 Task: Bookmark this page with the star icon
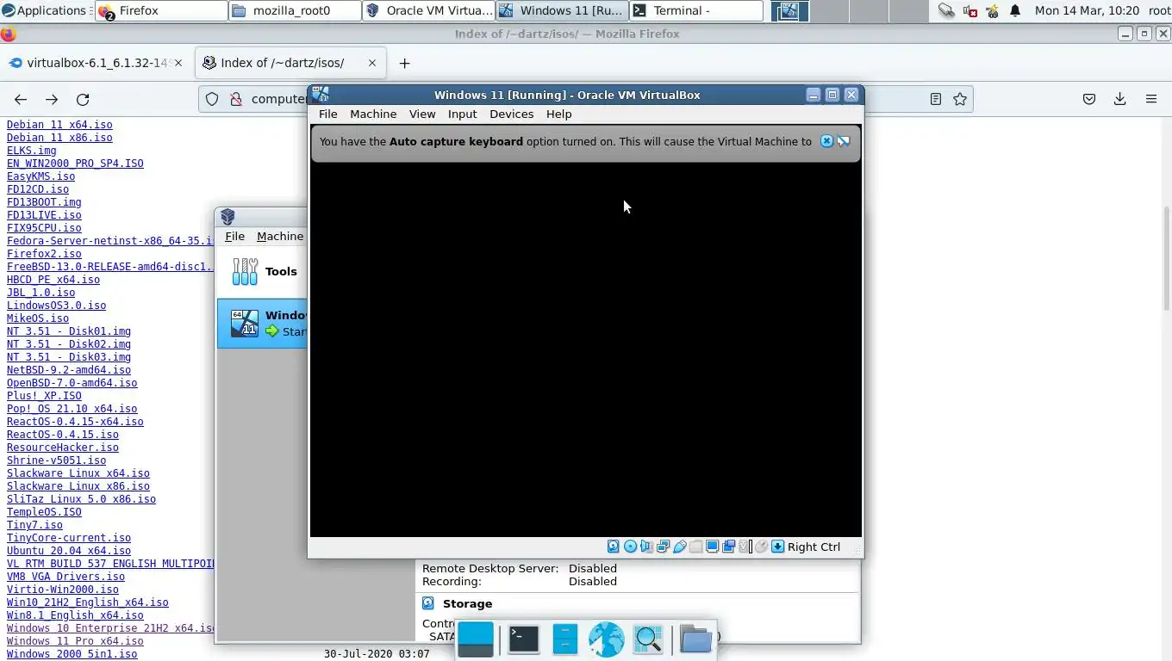tap(960, 99)
